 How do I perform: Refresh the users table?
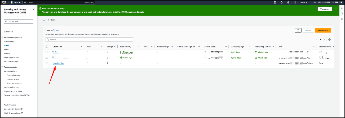[298, 30]
